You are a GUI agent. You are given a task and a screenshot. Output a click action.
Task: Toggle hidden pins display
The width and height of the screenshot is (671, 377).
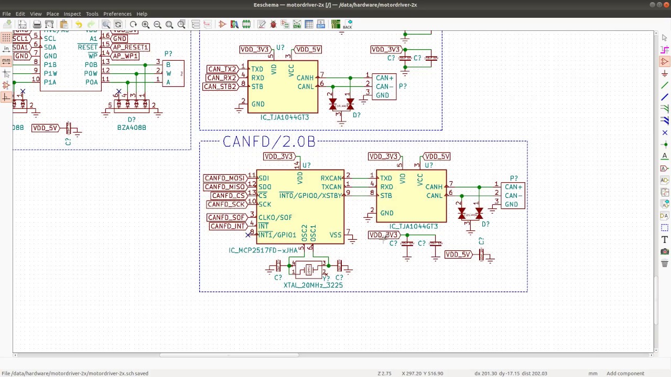[x=6, y=85]
